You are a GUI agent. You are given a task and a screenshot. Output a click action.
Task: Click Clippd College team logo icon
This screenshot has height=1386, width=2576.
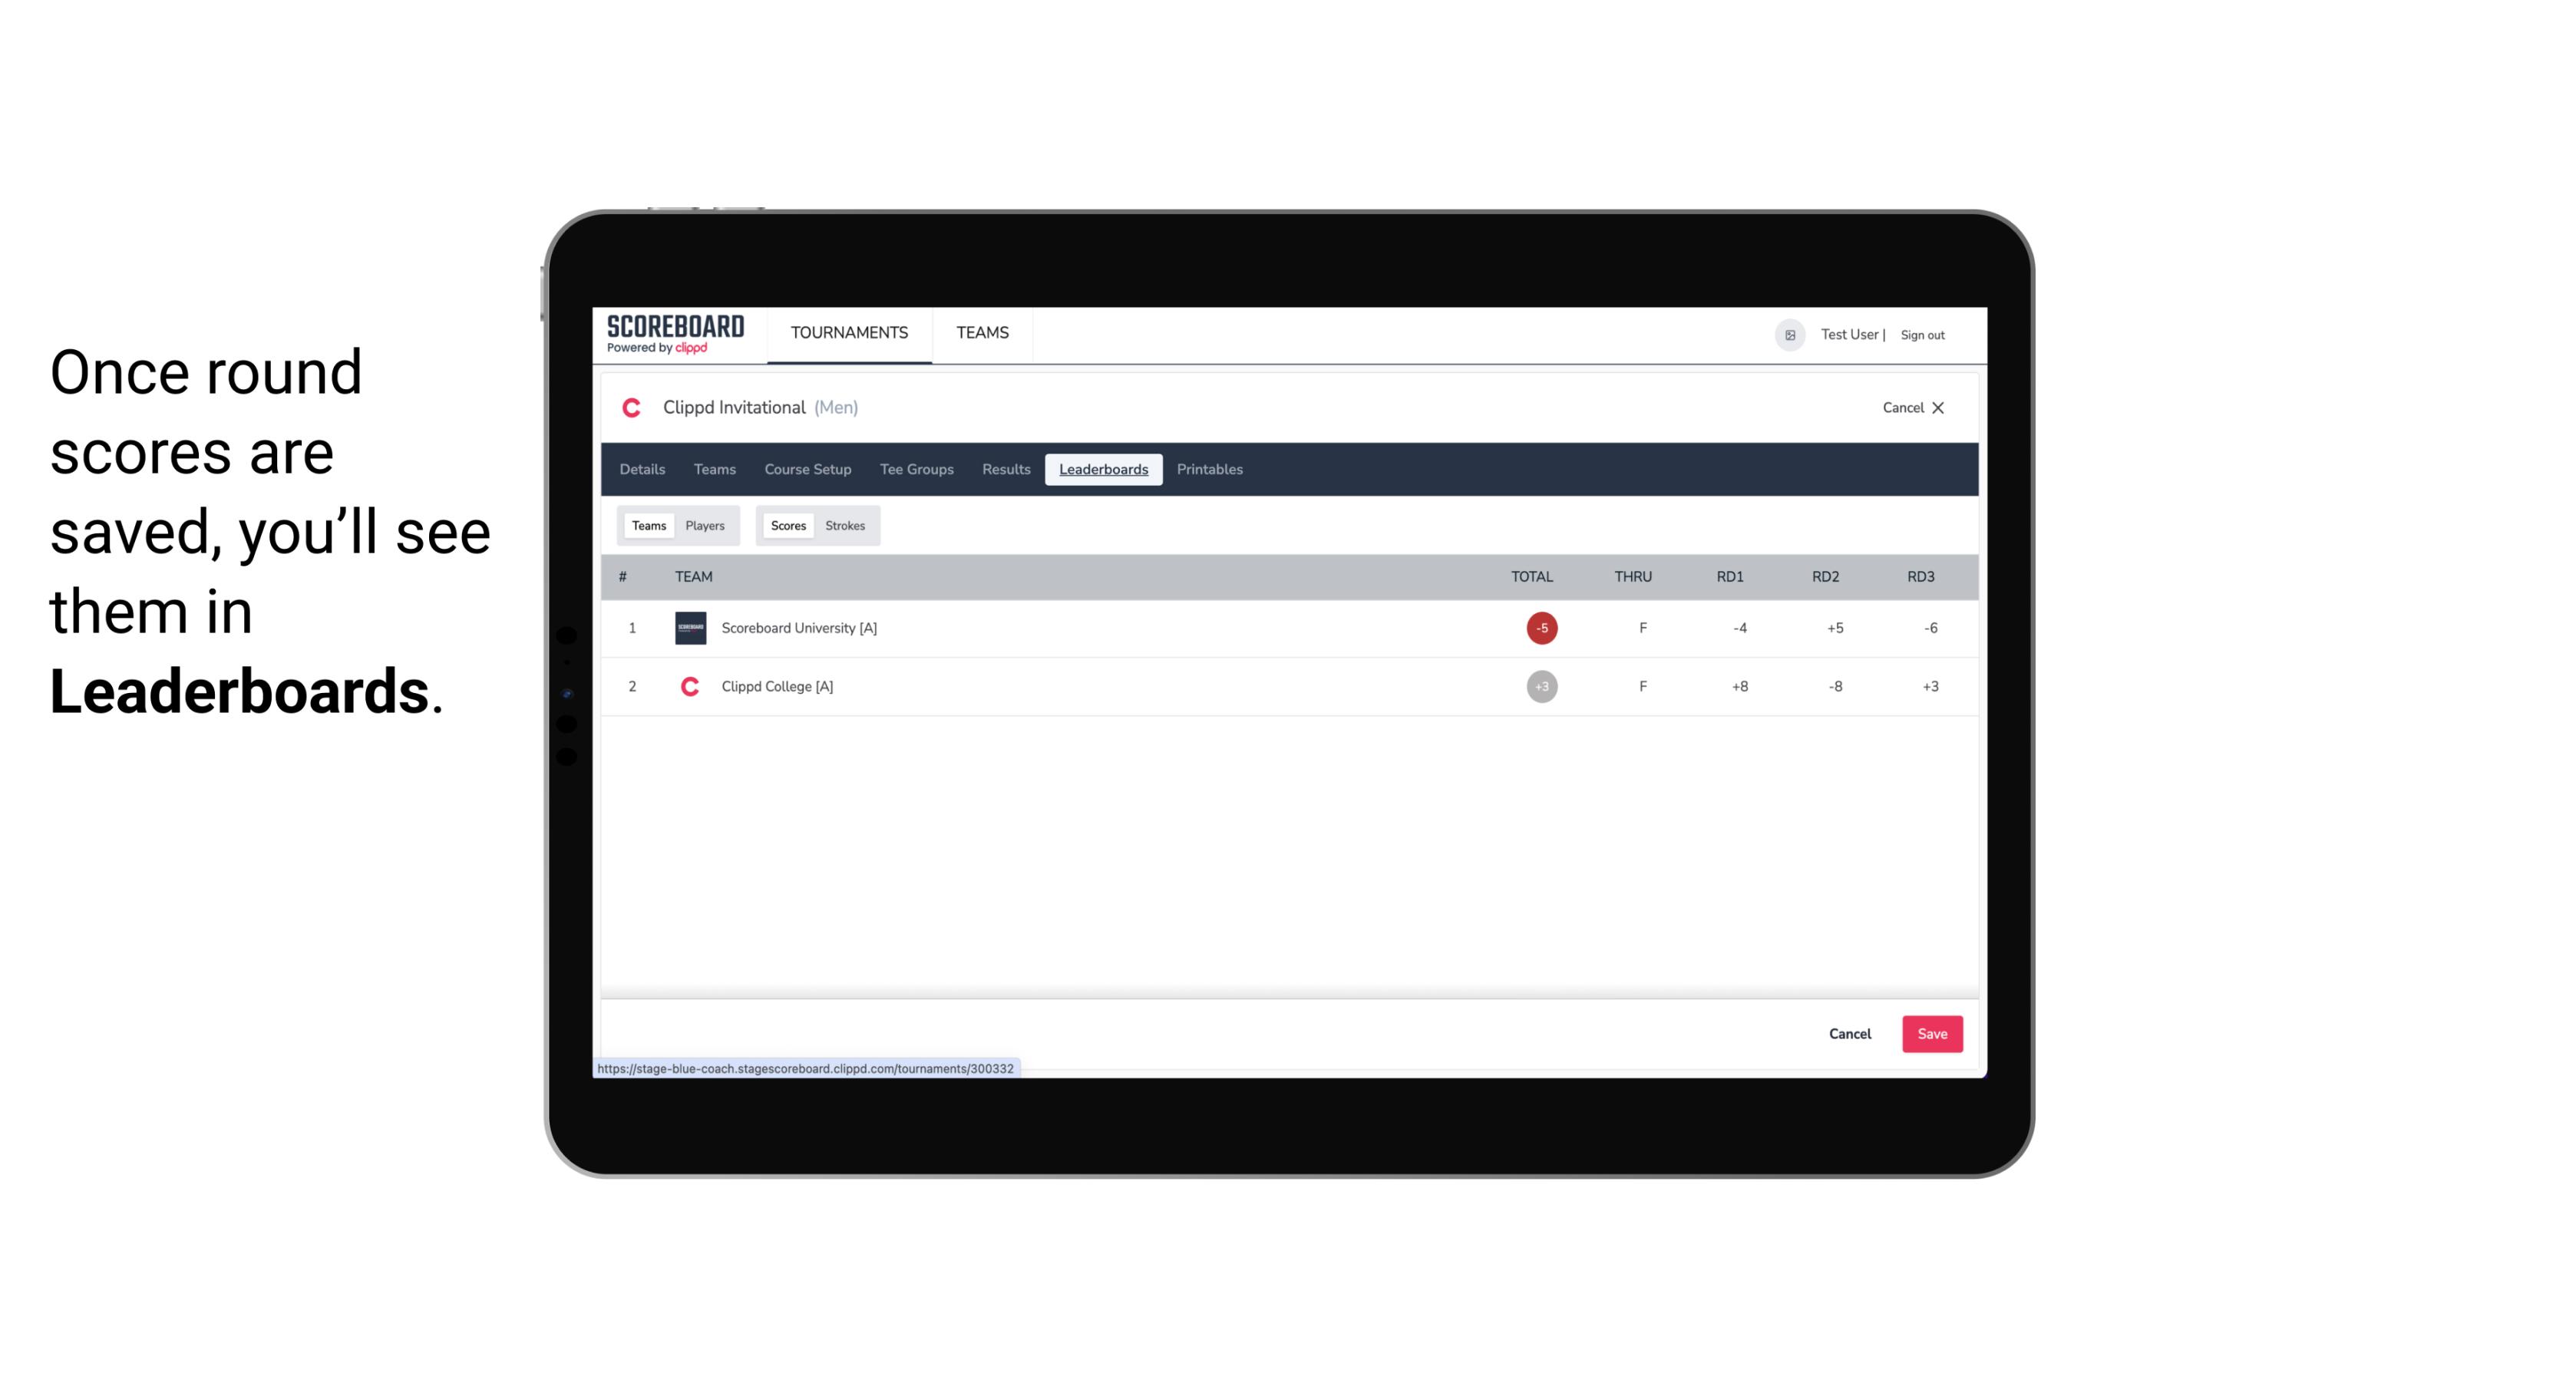[688, 686]
